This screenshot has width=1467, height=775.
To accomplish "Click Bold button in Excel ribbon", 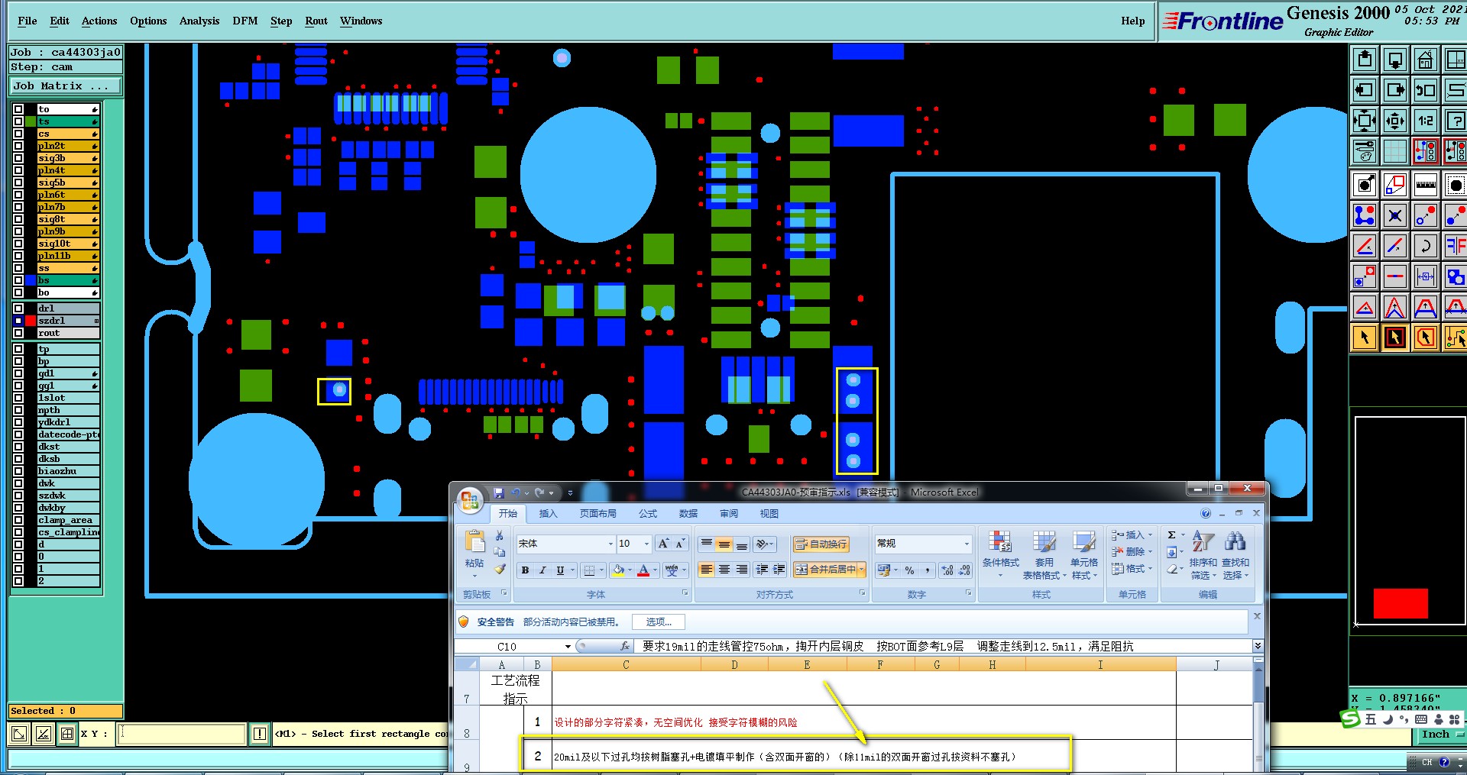I will point(525,570).
